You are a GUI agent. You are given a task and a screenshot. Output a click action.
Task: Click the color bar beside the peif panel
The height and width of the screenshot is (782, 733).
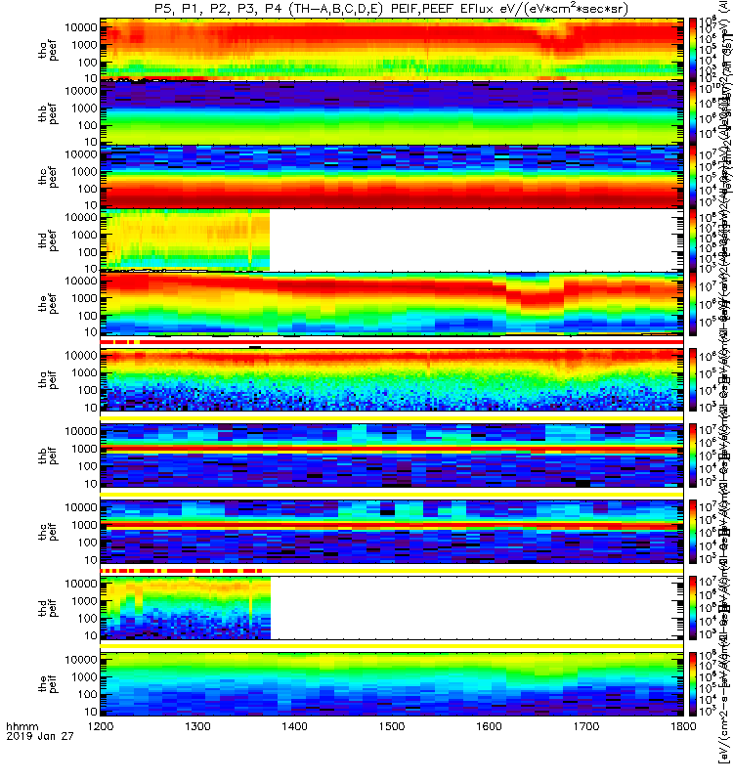coord(693,684)
